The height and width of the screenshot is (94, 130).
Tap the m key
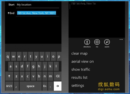pyautogui.click(x=50, y=76)
